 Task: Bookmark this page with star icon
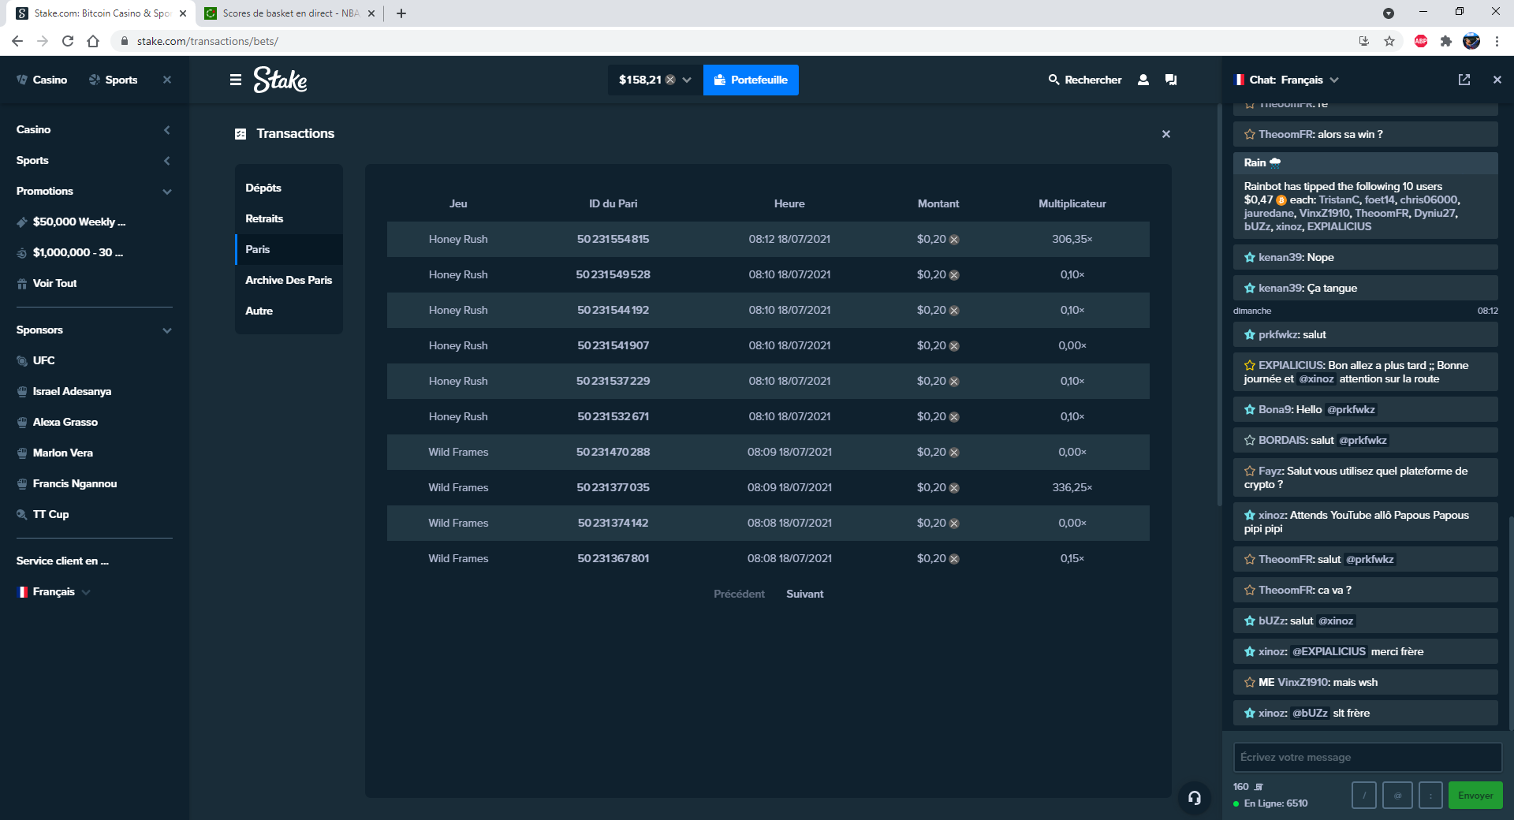tap(1389, 41)
